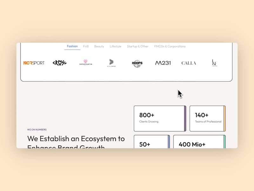Click the 140+ Teams of Professional card
This screenshot has height=191, width=254.
tap(208, 118)
